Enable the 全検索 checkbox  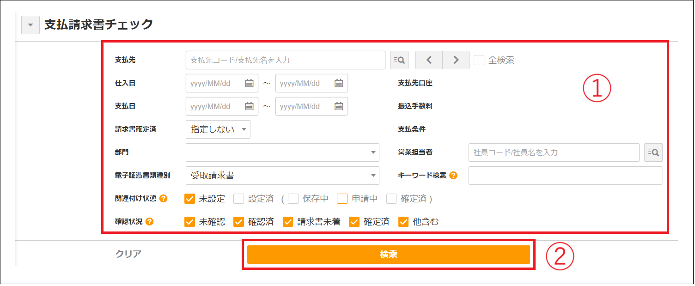coord(479,60)
